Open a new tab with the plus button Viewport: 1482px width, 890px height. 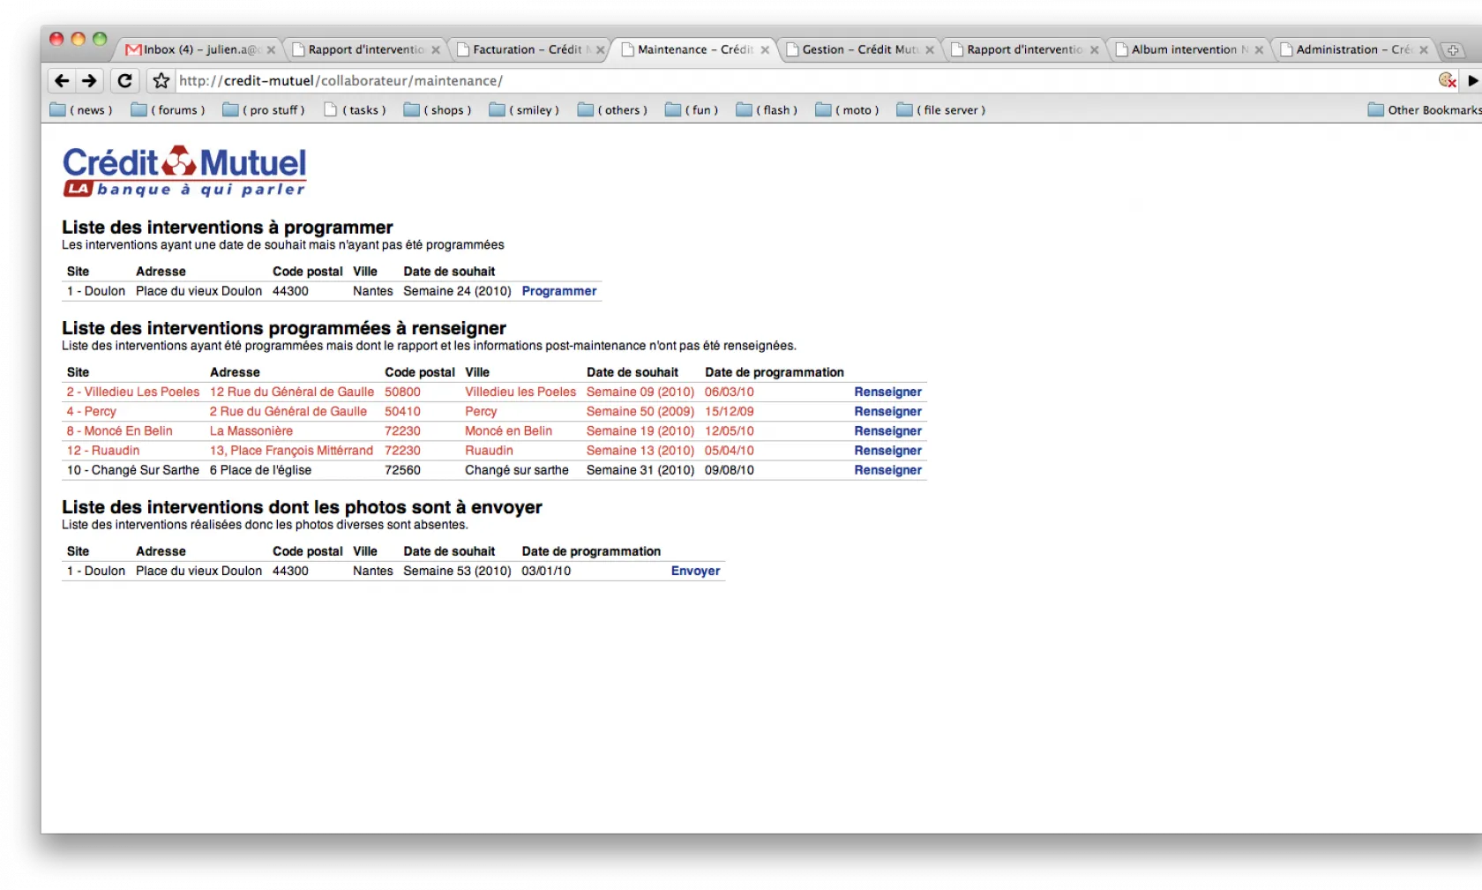[x=1452, y=50]
